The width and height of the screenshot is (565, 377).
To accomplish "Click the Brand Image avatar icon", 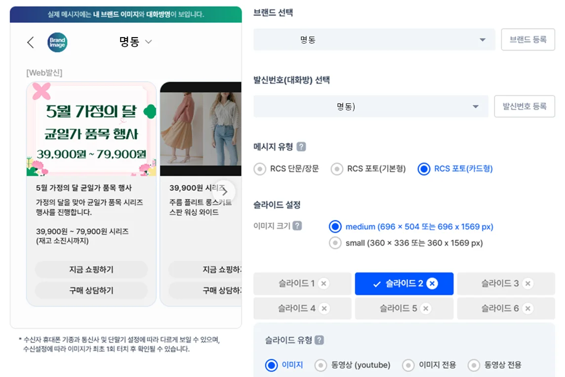I will [x=57, y=42].
